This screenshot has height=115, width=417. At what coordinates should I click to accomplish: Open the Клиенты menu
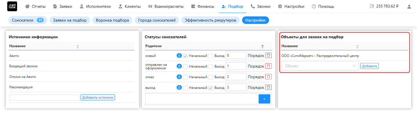pyautogui.click(x=129, y=6)
